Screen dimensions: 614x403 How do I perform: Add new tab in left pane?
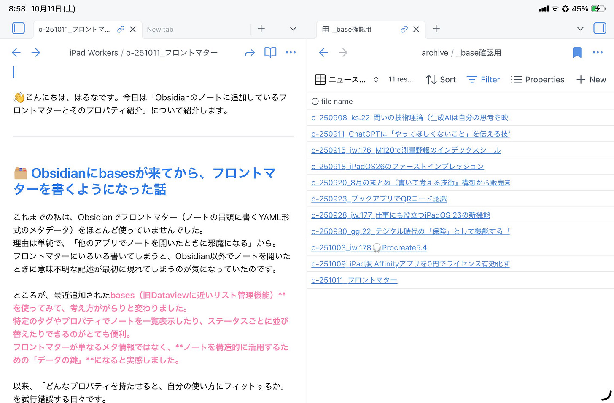point(261,29)
